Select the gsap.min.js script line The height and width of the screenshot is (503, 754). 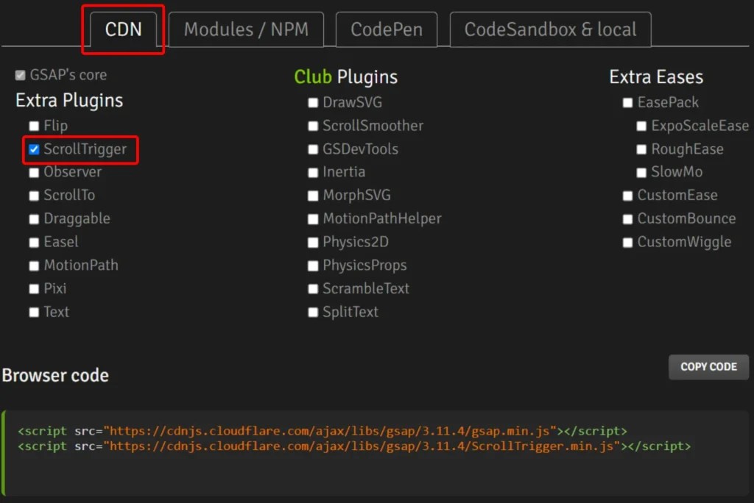point(320,431)
